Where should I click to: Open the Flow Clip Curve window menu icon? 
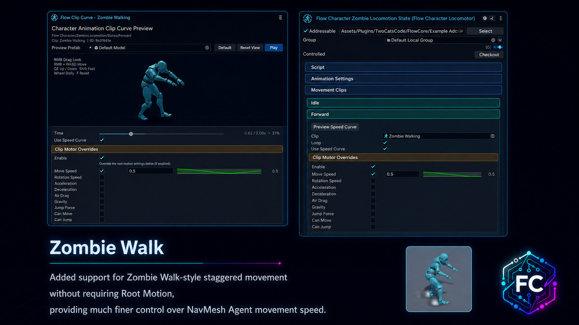280,17
